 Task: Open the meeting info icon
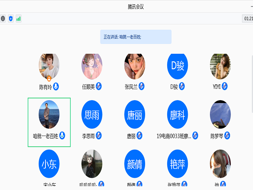tap(3, 19)
